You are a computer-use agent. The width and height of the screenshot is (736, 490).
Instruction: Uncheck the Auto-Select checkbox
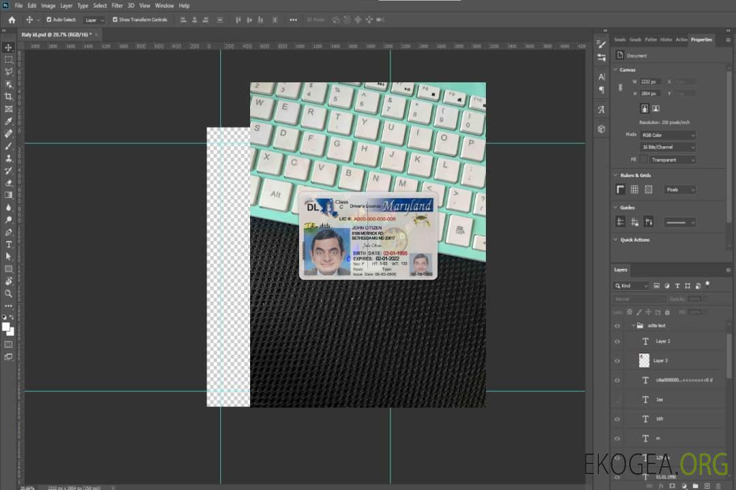point(49,20)
